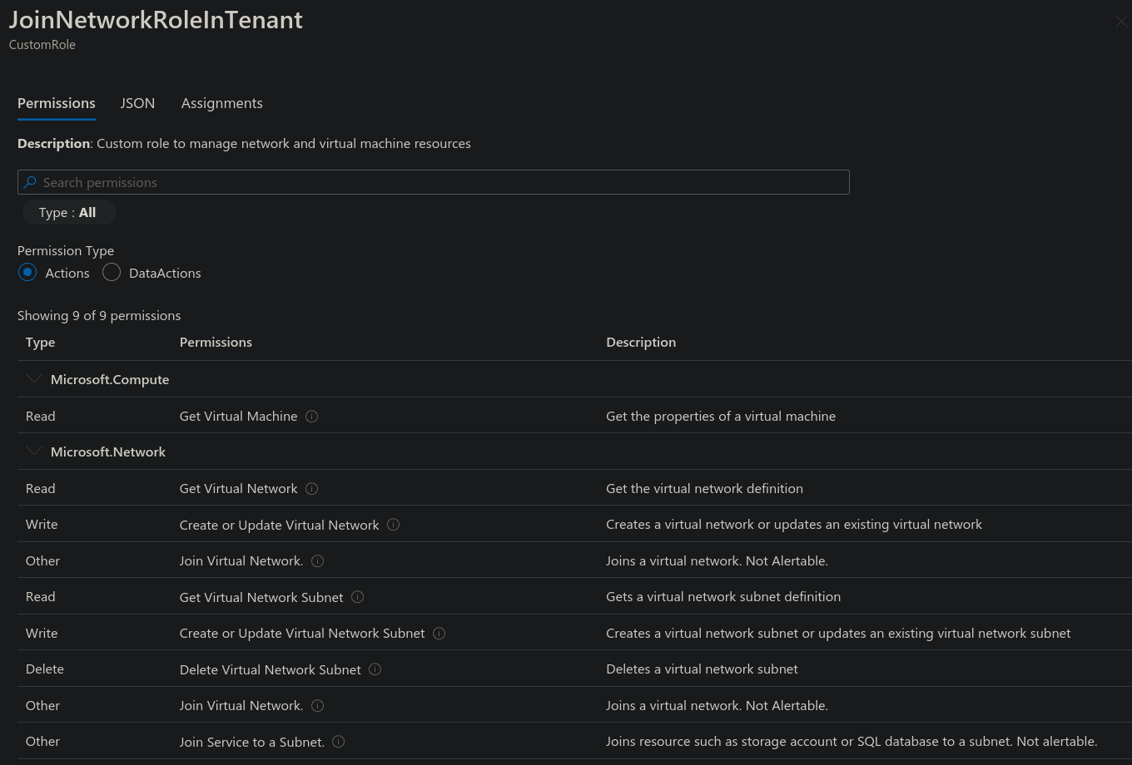Click the Permissions column header
This screenshot has width=1132, height=765.
216,343
